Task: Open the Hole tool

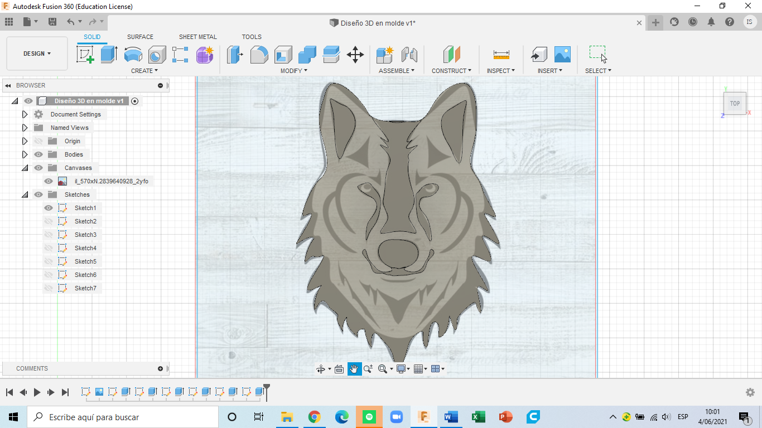Action: pyautogui.click(x=157, y=55)
